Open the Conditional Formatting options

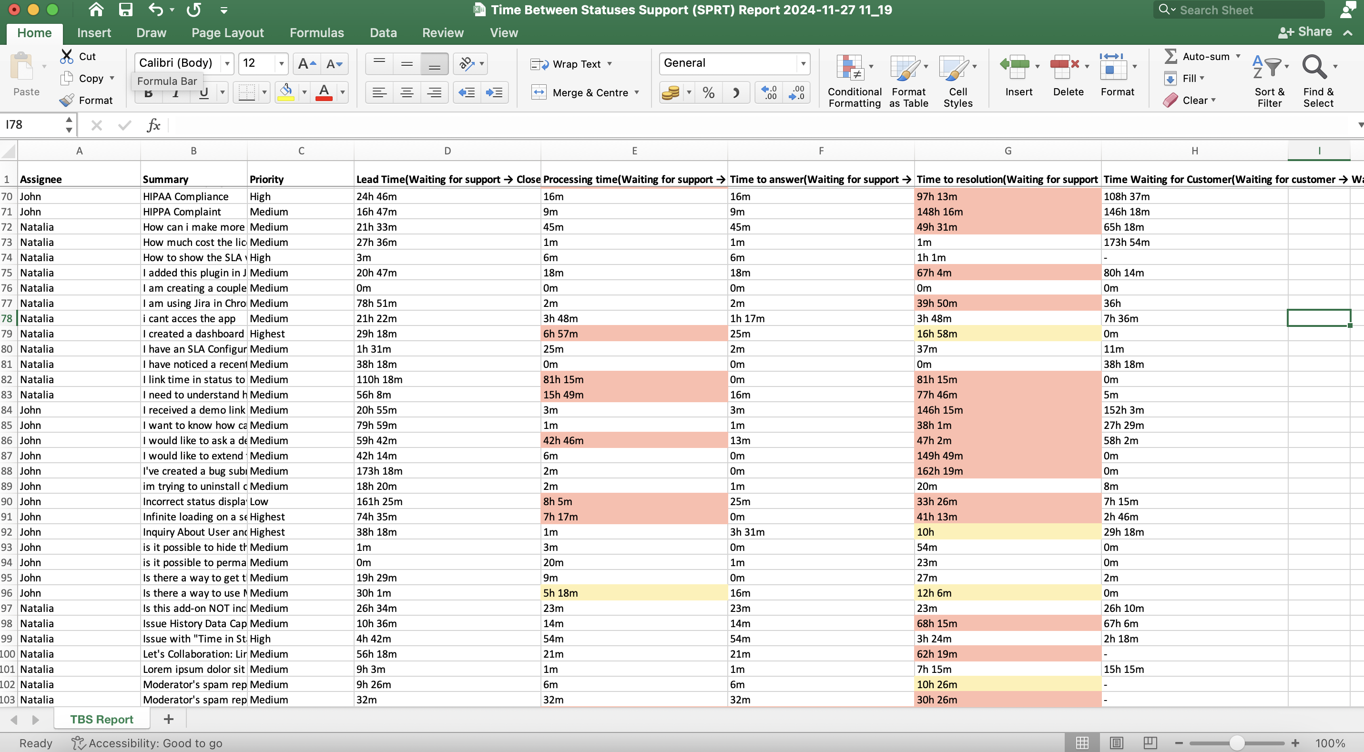tap(854, 80)
